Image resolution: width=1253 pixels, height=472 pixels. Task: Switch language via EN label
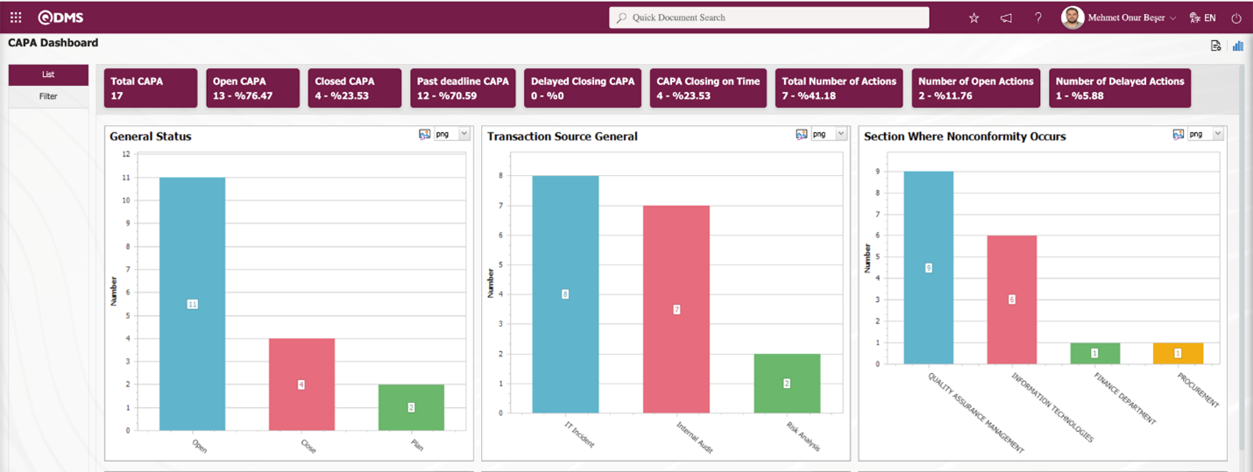point(1210,18)
